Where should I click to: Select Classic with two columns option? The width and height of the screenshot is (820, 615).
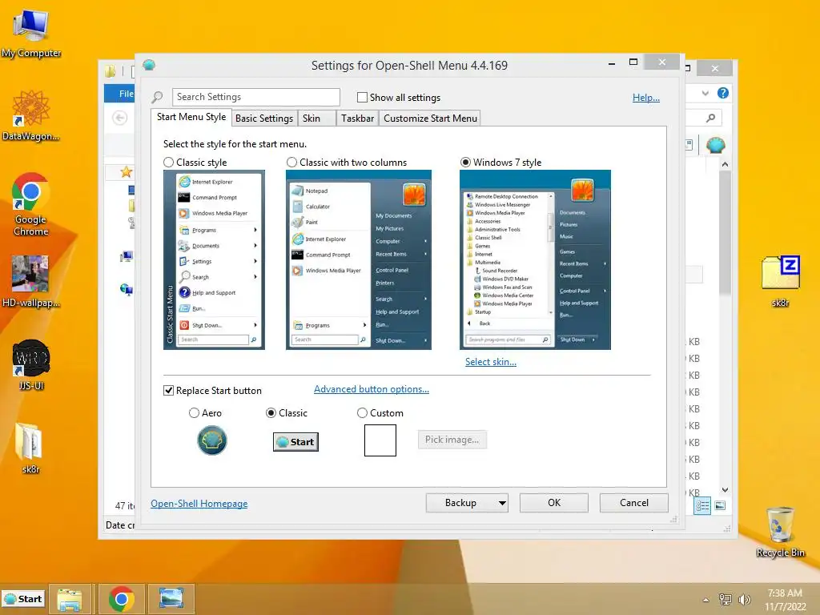pos(291,162)
